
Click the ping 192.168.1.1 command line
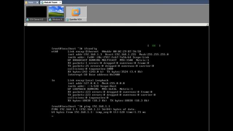click(81, 106)
